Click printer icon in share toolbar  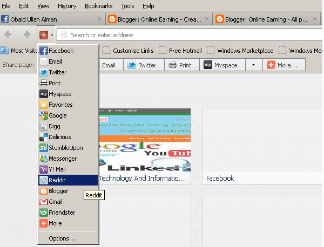[173, 65]
